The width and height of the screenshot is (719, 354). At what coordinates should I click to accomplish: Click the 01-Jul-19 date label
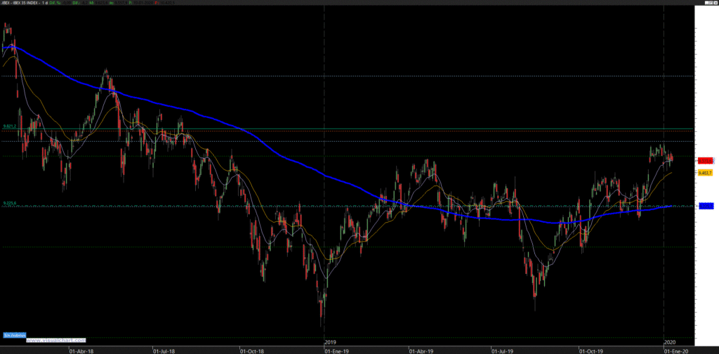[503, 350]
